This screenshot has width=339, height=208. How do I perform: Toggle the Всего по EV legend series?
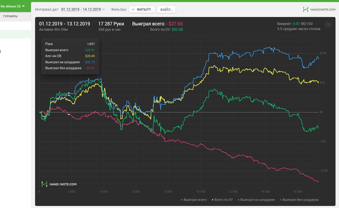pos(222,200)
